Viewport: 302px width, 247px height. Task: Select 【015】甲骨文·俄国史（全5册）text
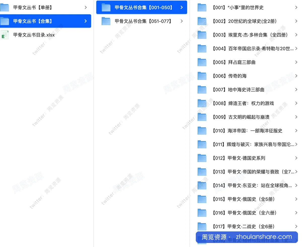point(243,199)
